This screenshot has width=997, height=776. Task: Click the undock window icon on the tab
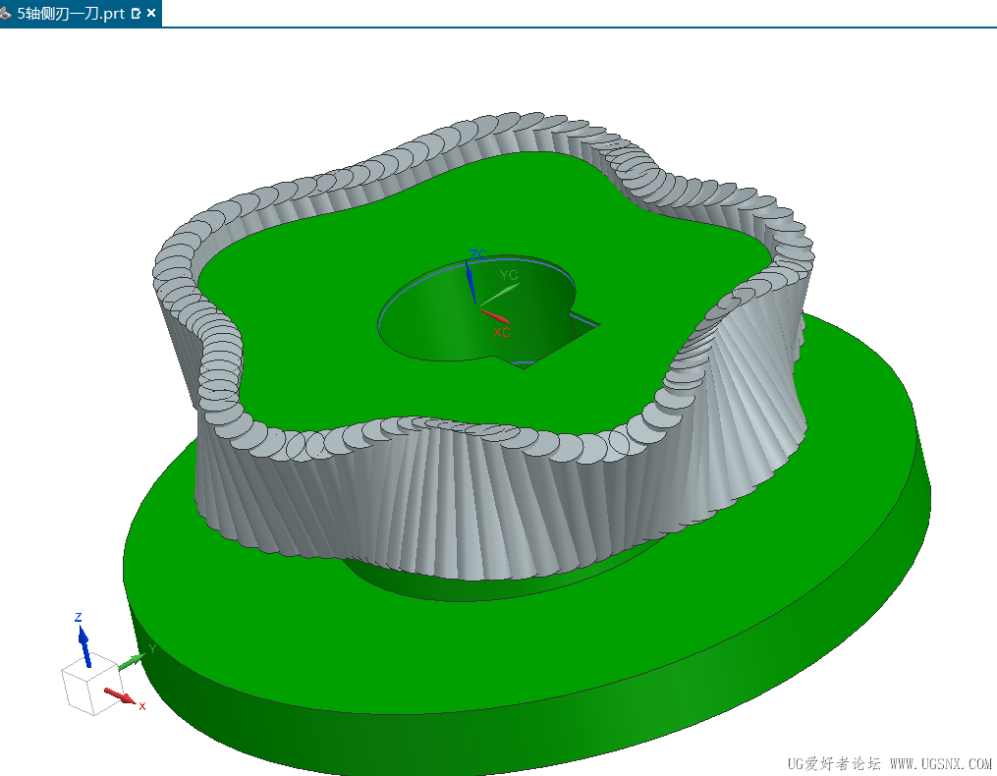click(136, 14)
